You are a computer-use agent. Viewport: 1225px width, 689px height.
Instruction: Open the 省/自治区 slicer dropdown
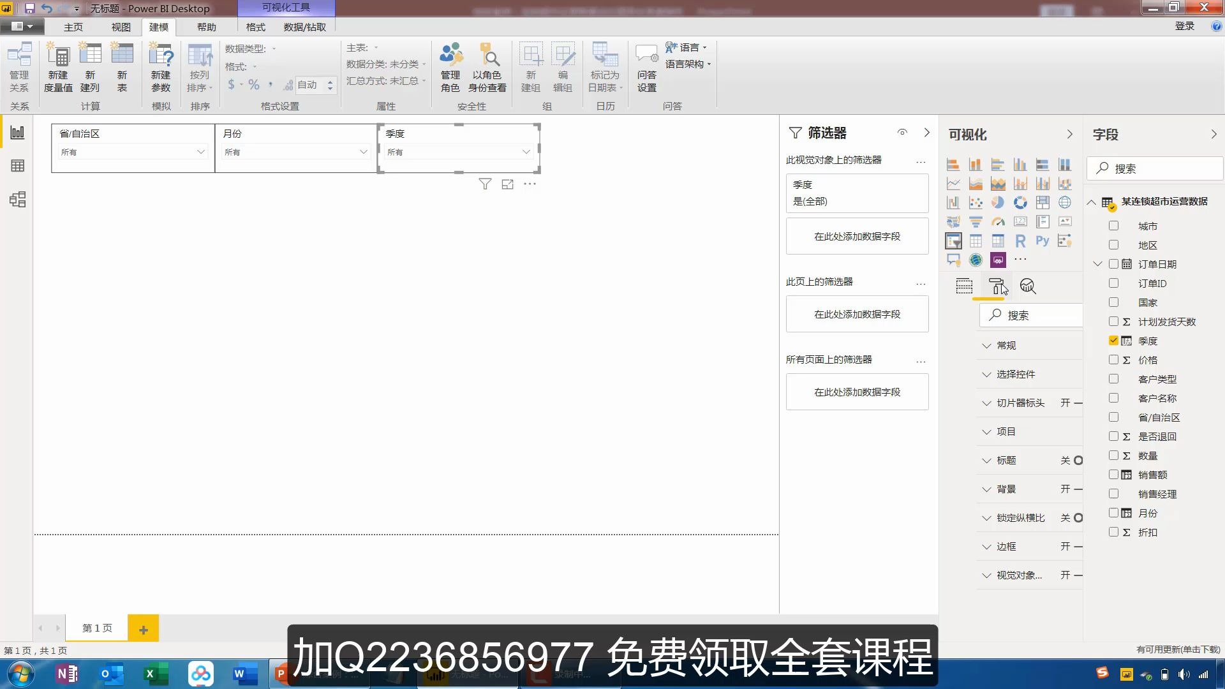[200, 152]
